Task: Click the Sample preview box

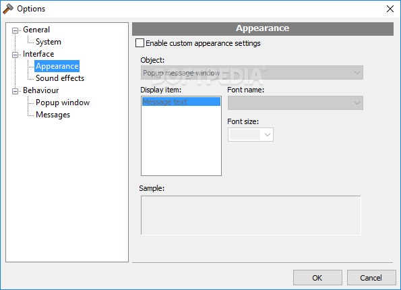Action: tap(251, 215)
